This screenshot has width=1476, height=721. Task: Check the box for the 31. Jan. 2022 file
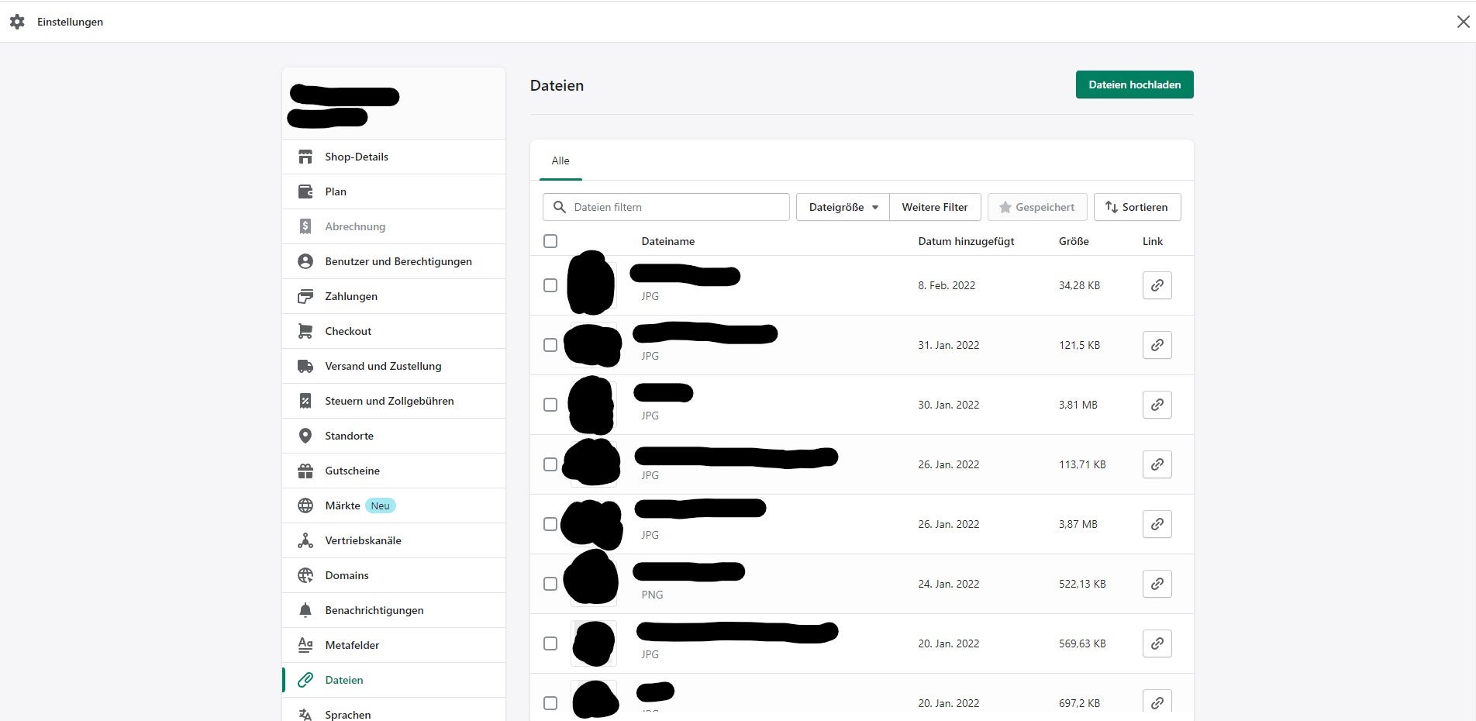(550, 345)
